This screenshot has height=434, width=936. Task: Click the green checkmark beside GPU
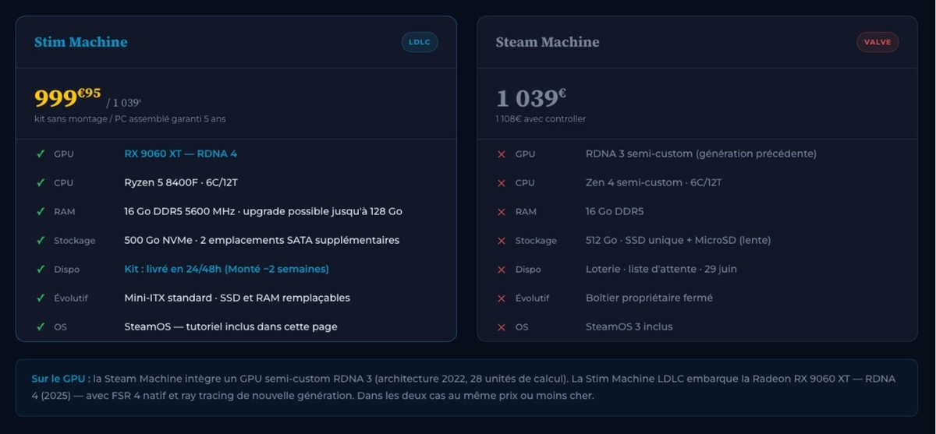41,153
